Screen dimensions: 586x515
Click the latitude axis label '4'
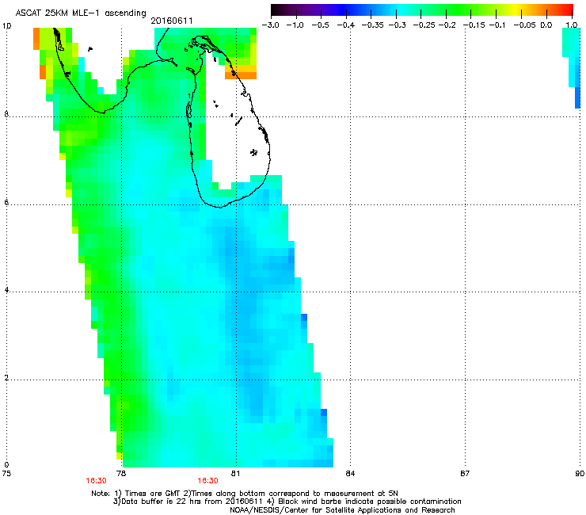6,289
